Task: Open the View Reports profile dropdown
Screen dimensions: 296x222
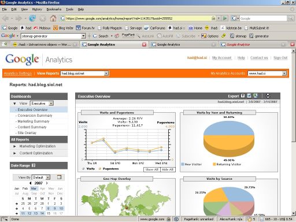Action: click(106, 73)
